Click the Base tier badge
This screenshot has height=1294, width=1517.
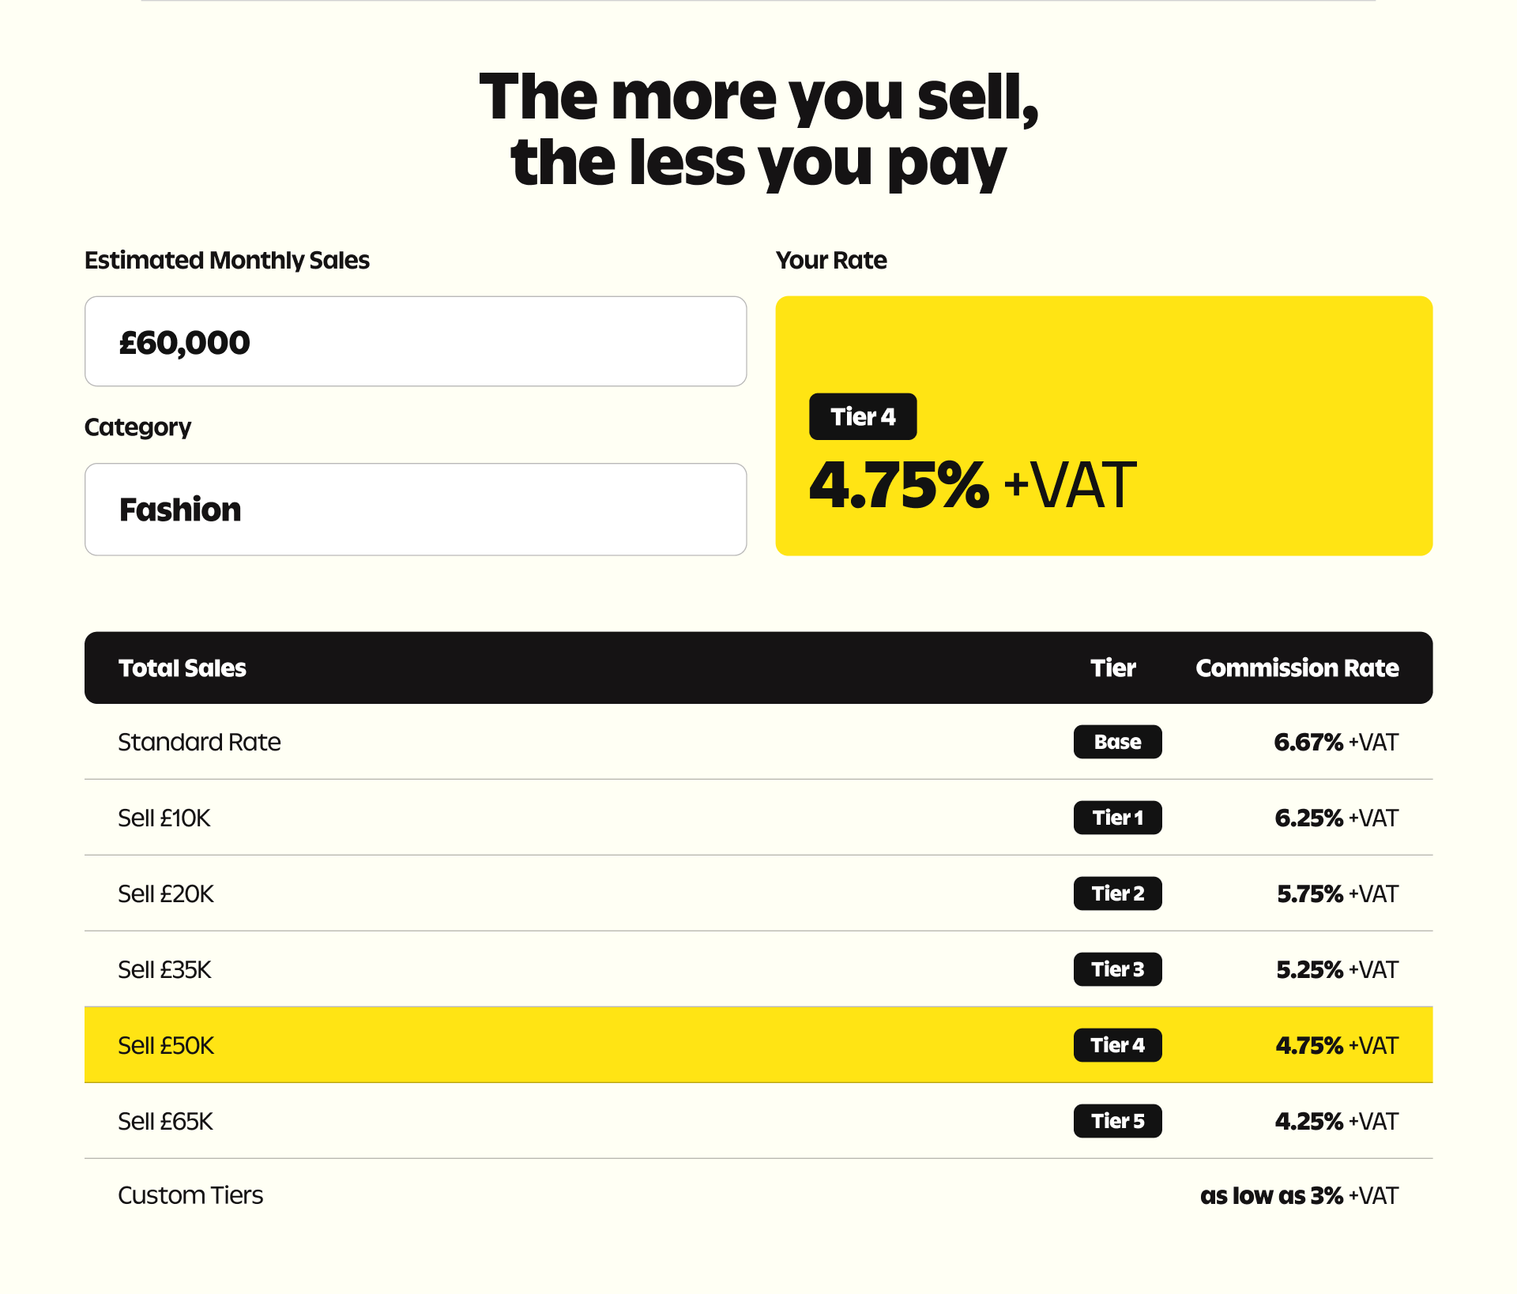pyautogui.click(x=1117, y=742)
